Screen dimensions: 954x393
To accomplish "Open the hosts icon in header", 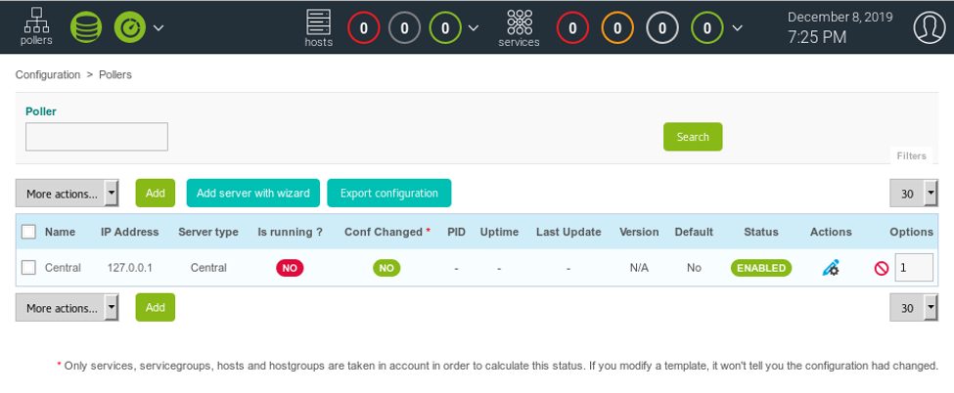I will 319,27.
